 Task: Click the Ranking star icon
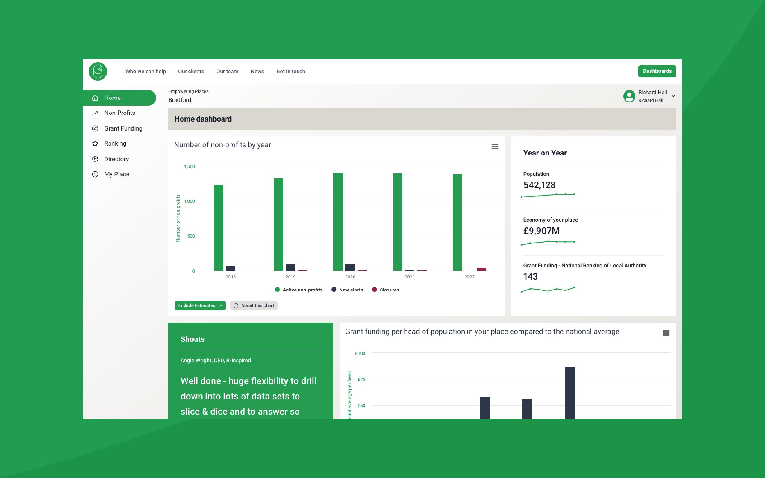(x=95, y=143)
